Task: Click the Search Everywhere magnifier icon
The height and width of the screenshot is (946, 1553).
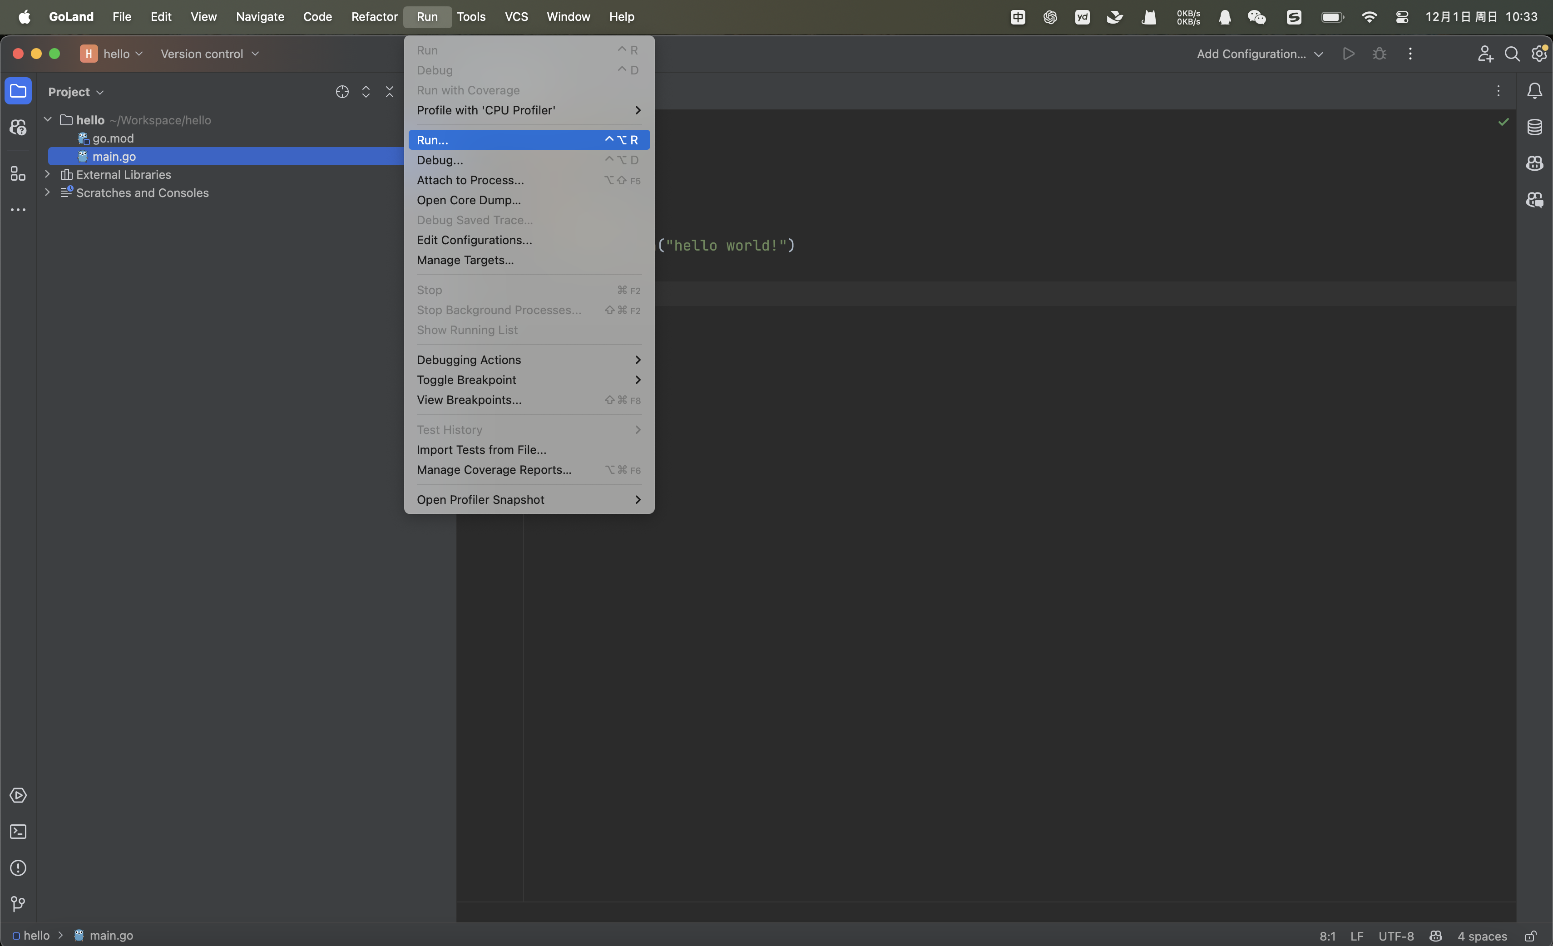Action: [1511, 54]
